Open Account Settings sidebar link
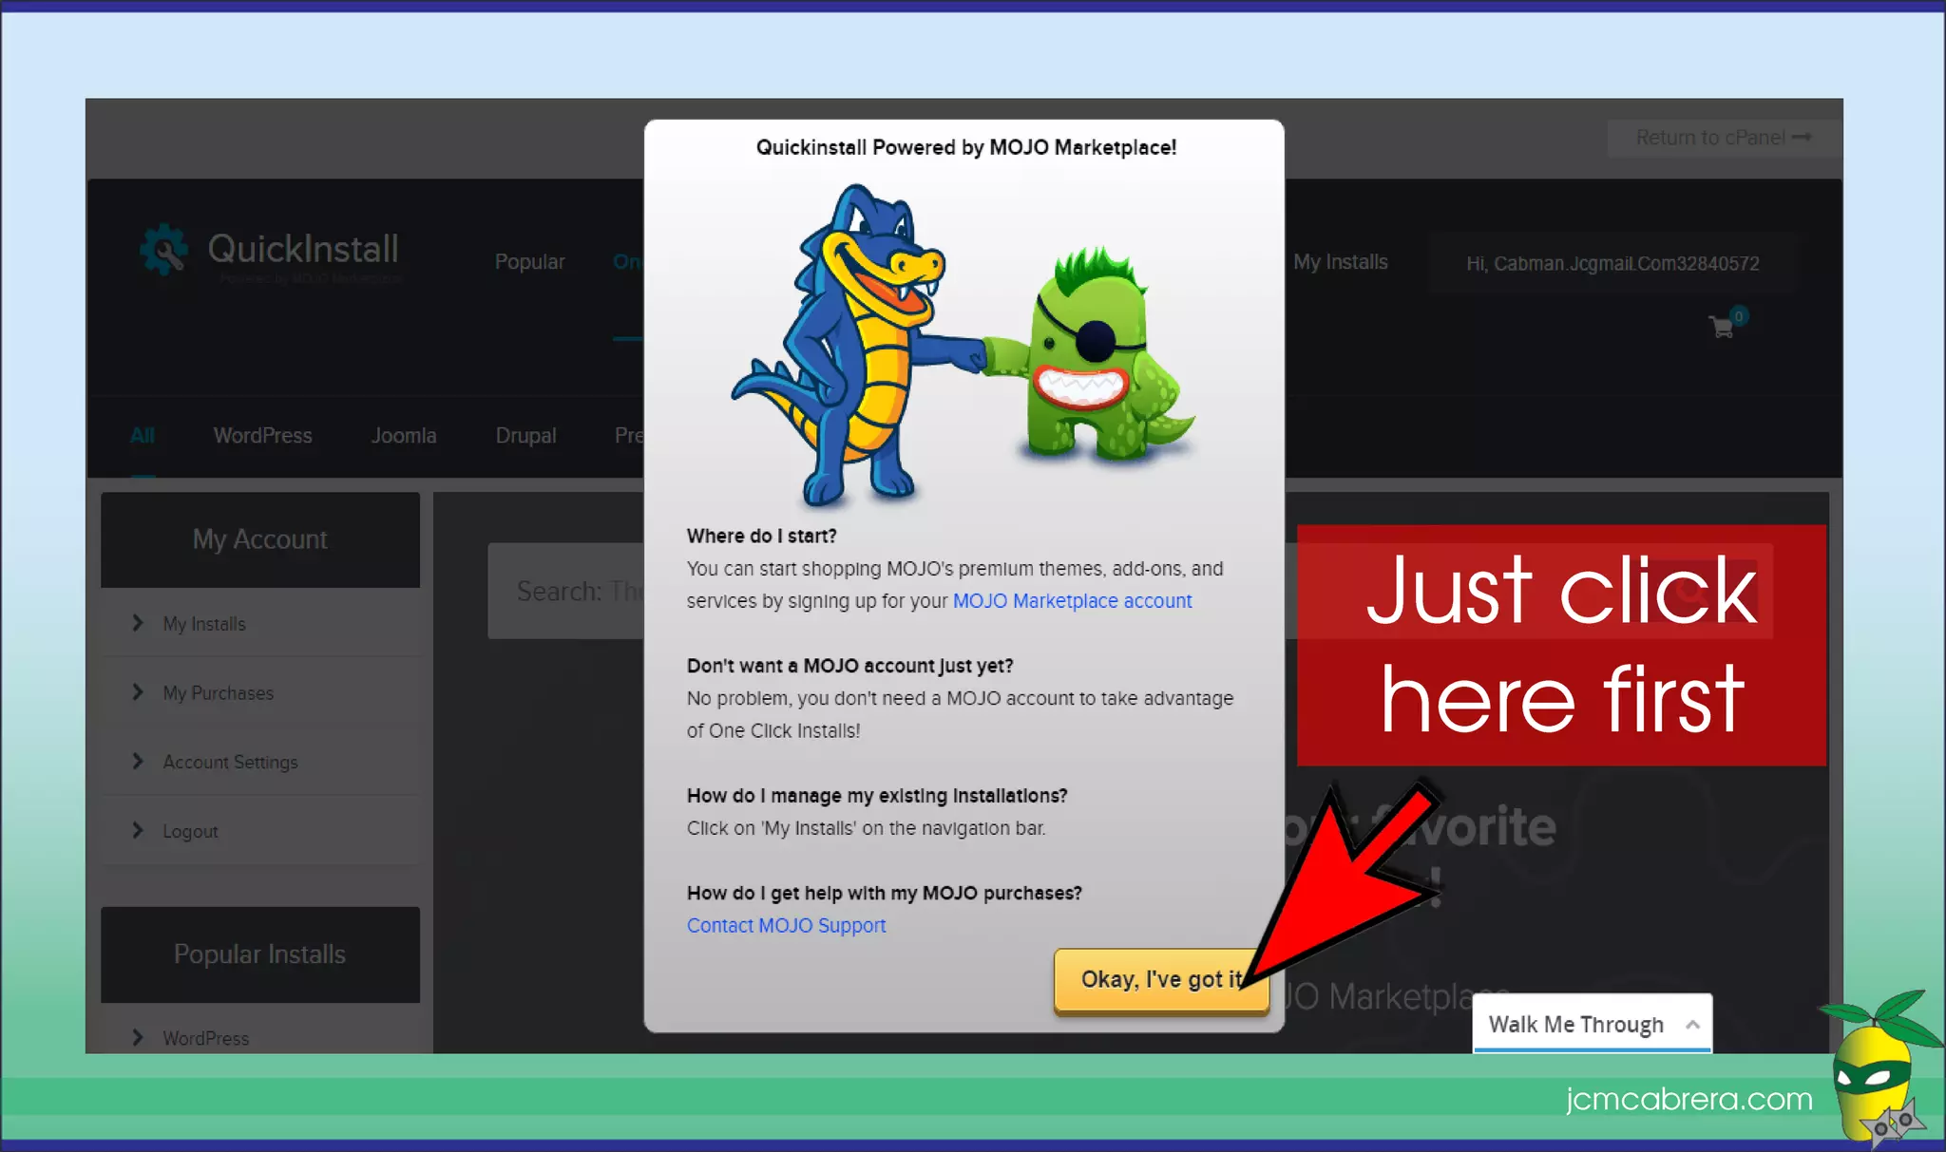Viewport: 1946px width, 1152px height. (230, 763)
